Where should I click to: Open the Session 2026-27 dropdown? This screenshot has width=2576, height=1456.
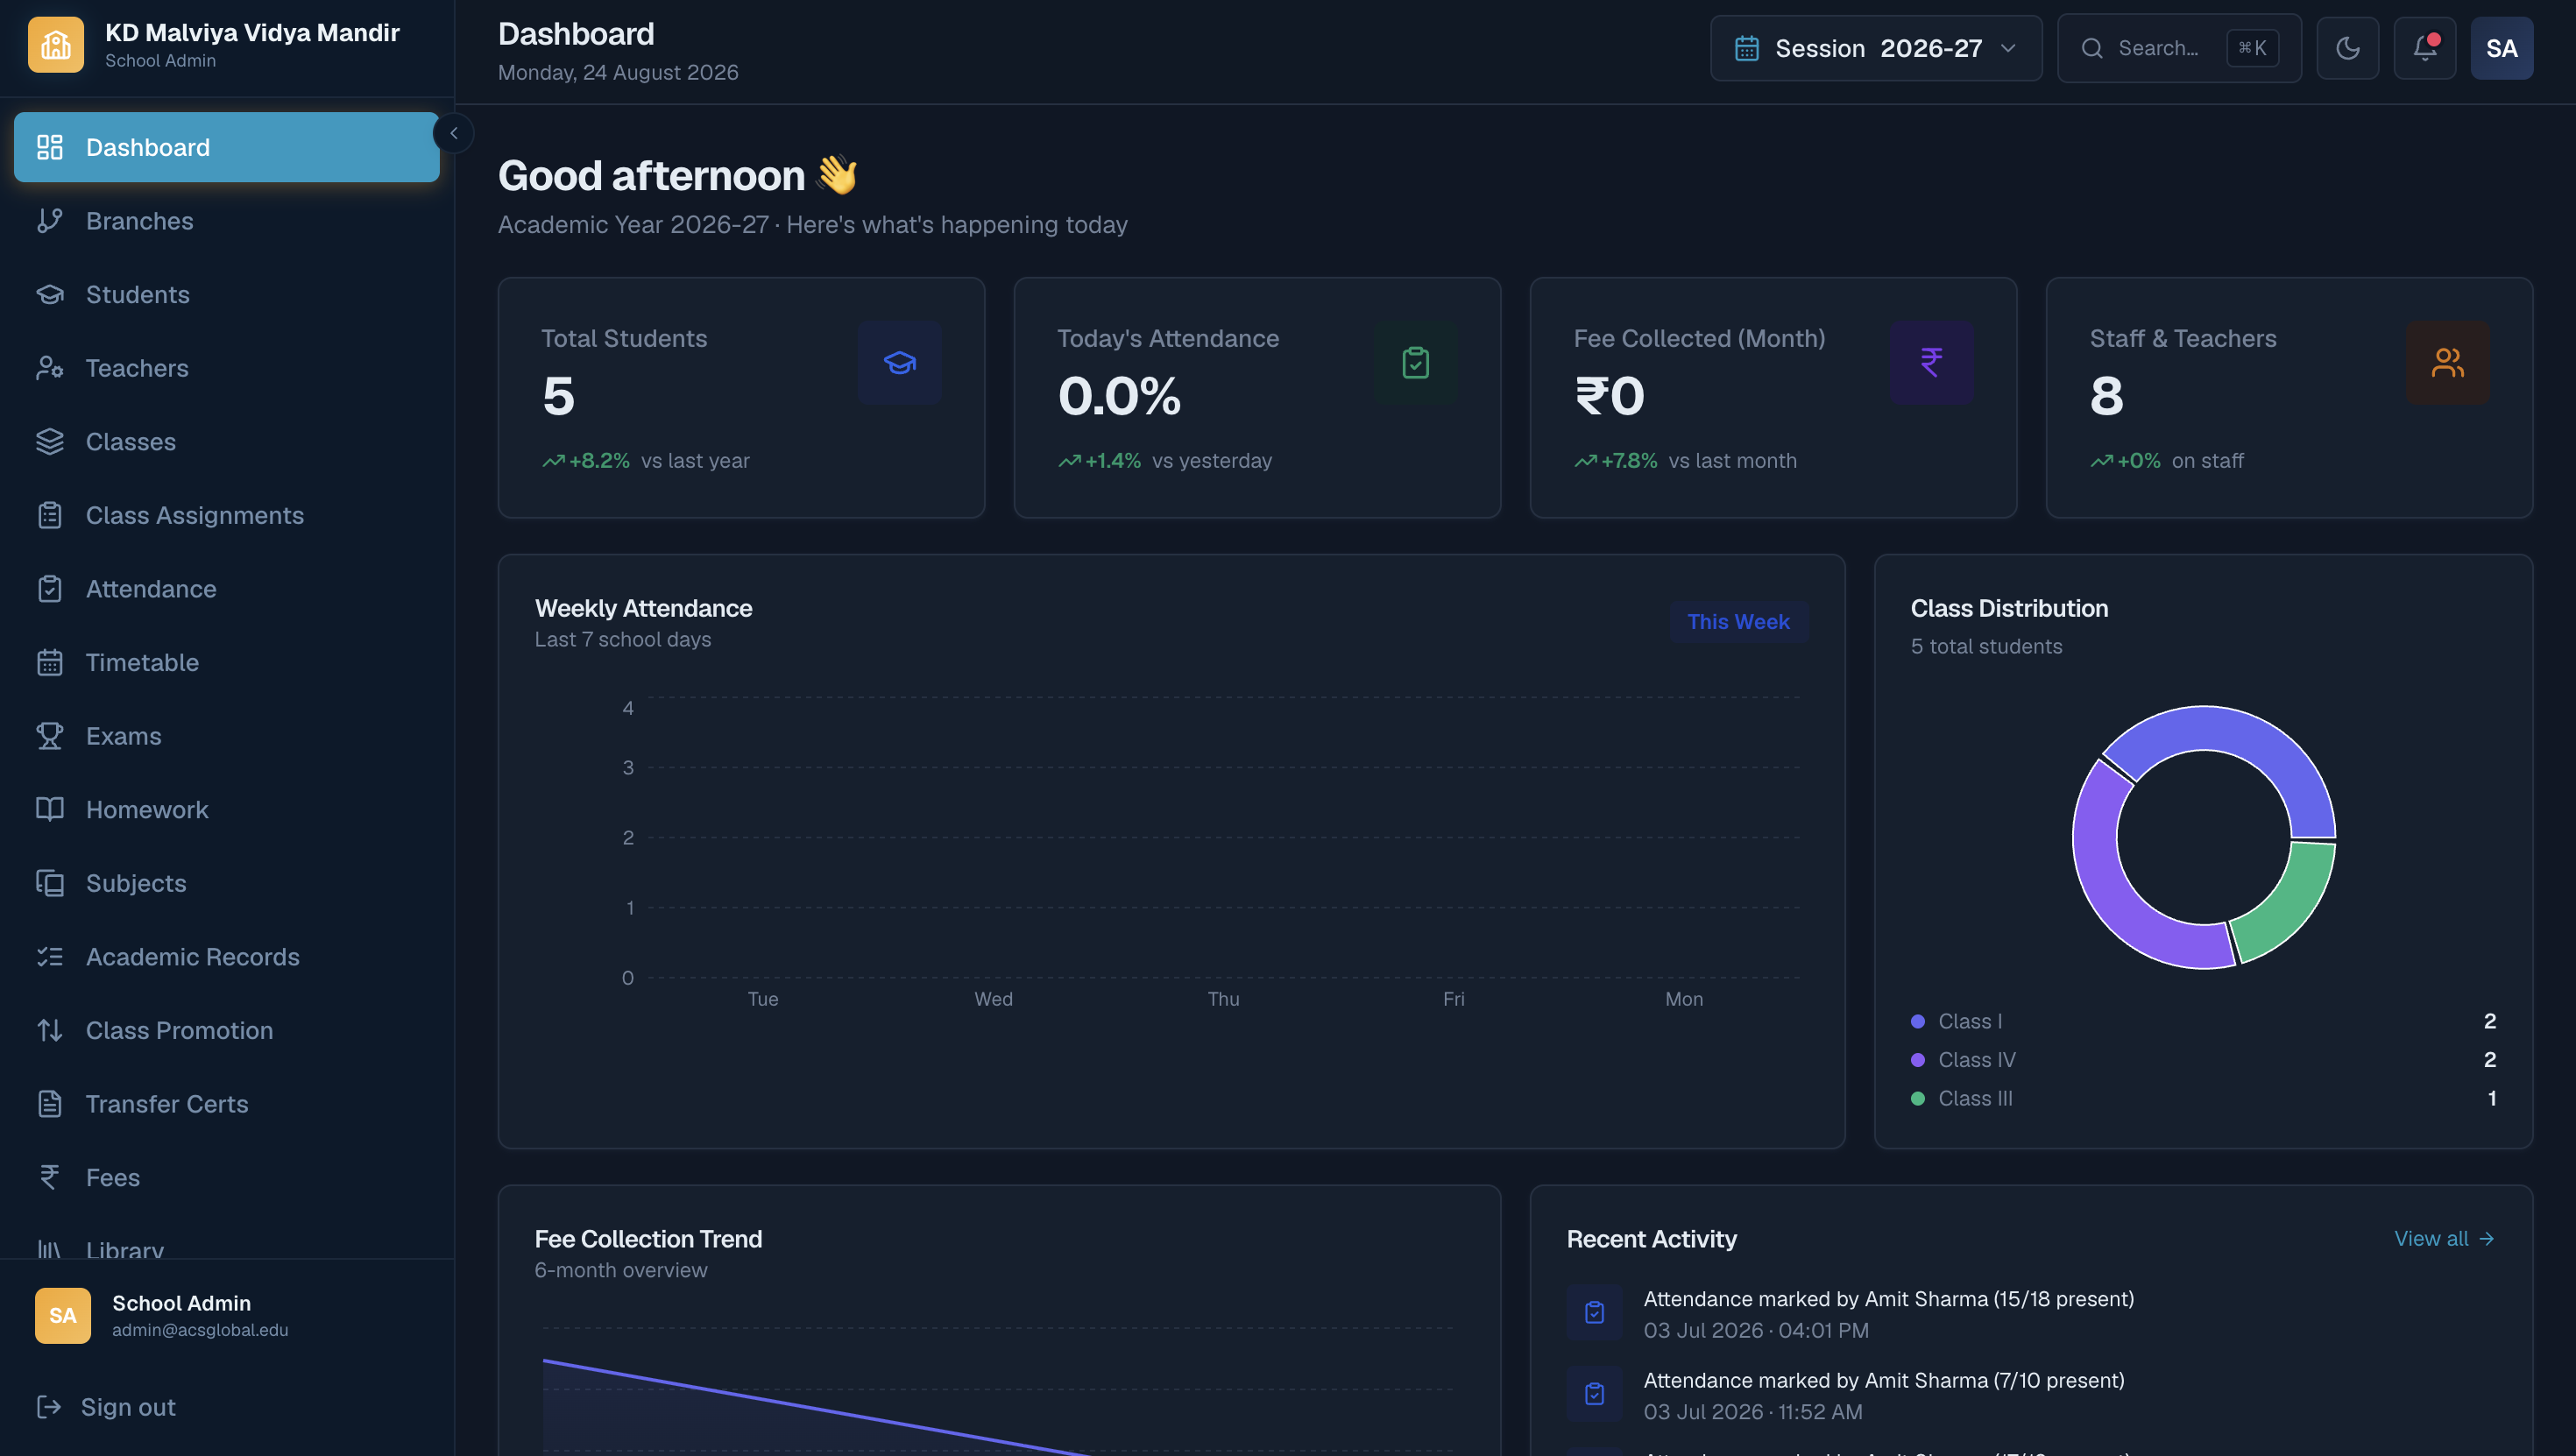pyautogui.click(x=1876, y=48)
